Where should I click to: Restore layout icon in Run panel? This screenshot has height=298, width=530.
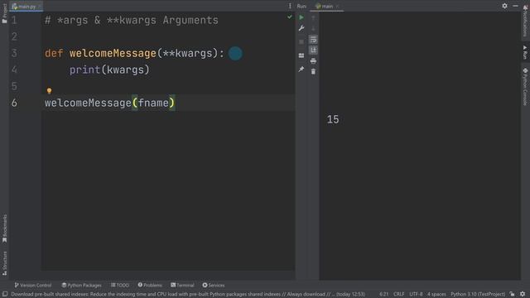(301, 55)
